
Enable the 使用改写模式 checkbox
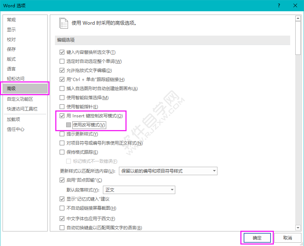tap(69, 125)
